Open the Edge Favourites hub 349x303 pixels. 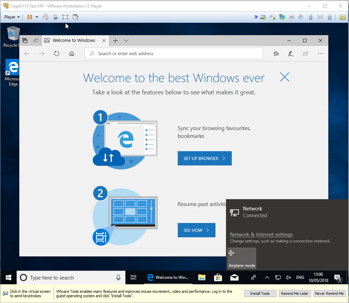tap(276, 53)
